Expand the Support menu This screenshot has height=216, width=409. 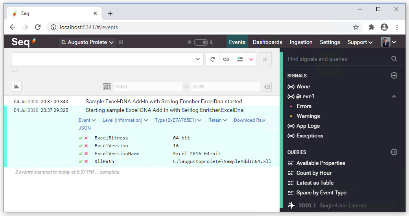point(360,42)
